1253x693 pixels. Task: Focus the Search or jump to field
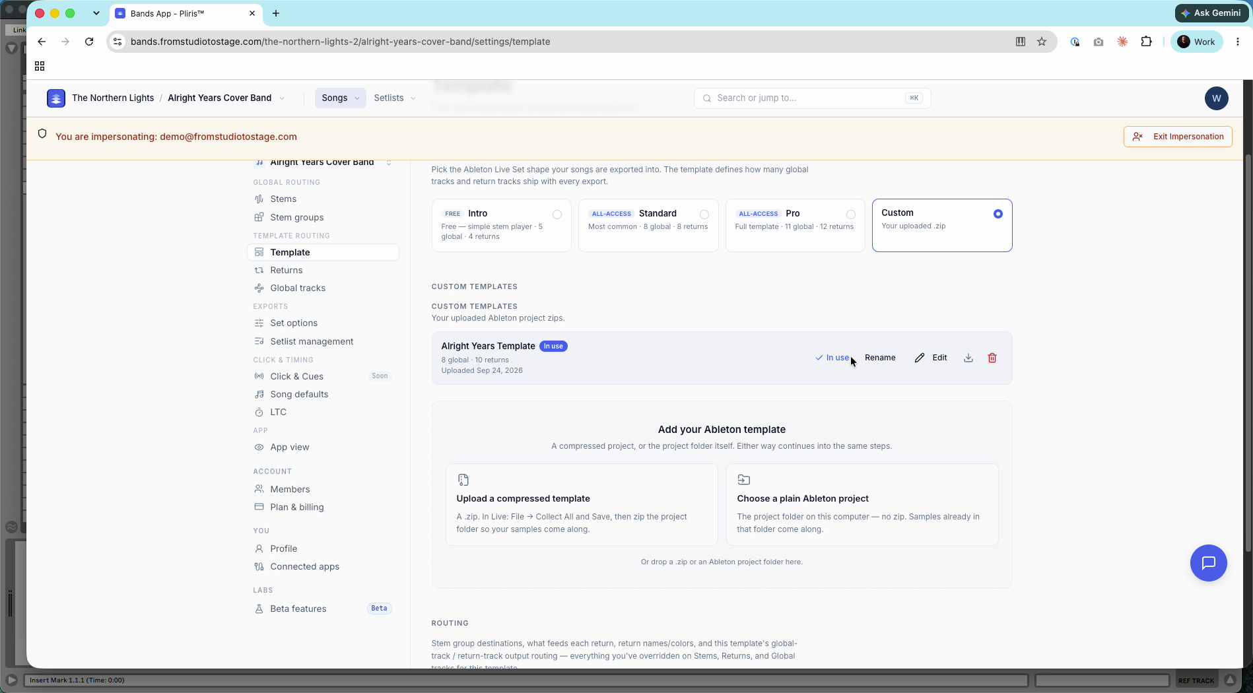pyautogui.click(x=812, y=98)
